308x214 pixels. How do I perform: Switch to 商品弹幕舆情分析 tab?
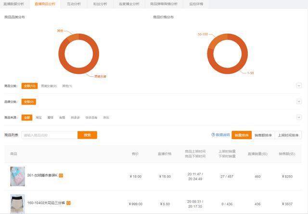(164, 4)
